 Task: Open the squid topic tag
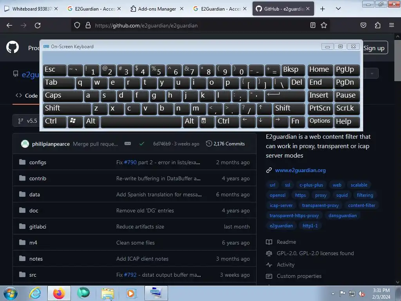[342, 195]
